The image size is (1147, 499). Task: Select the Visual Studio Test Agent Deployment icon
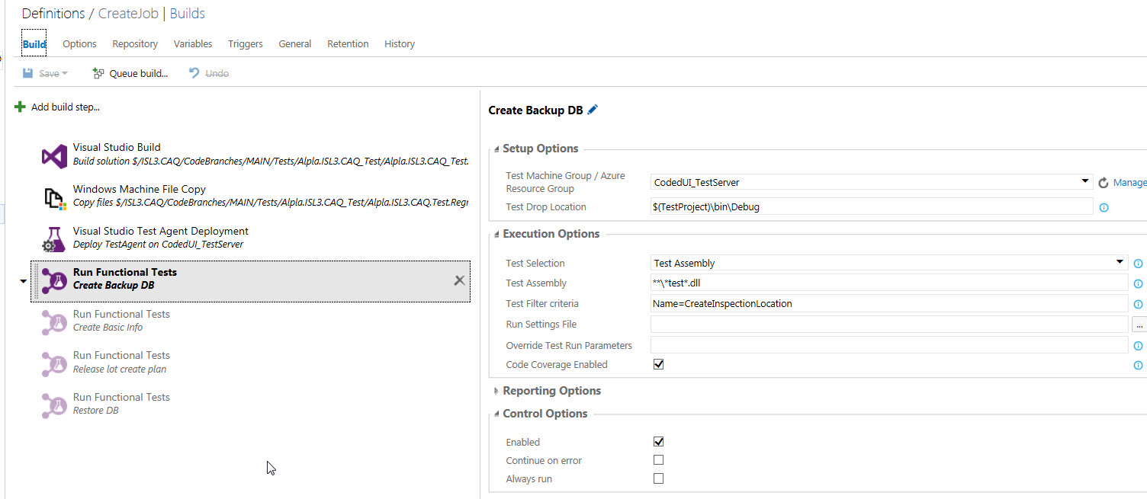coord(53,238)
